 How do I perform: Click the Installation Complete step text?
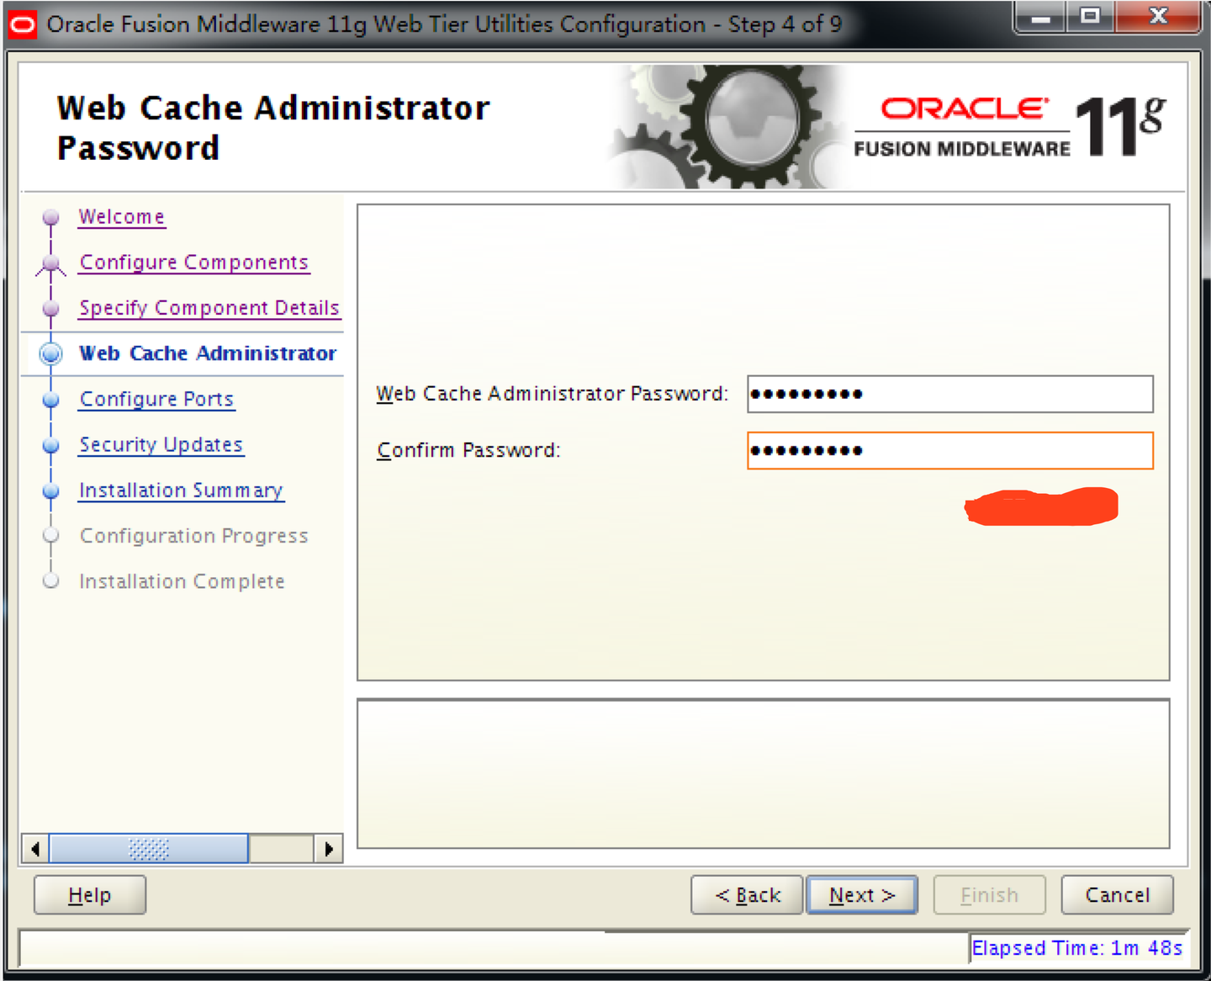pos(182,581)
